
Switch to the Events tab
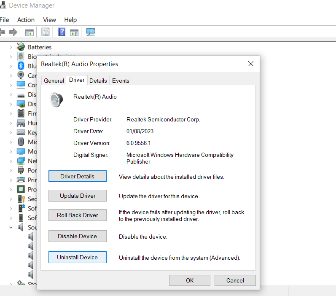pos(121,81)
